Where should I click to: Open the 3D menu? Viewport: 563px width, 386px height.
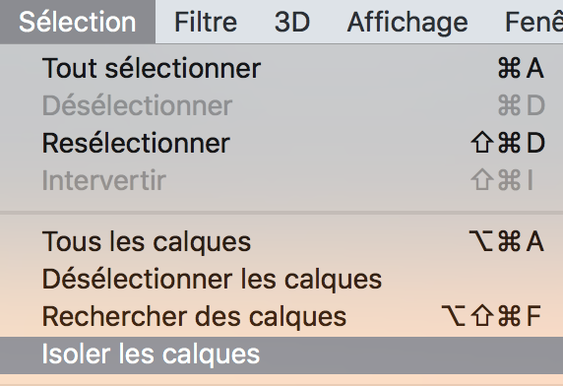[x=292, y=22]
